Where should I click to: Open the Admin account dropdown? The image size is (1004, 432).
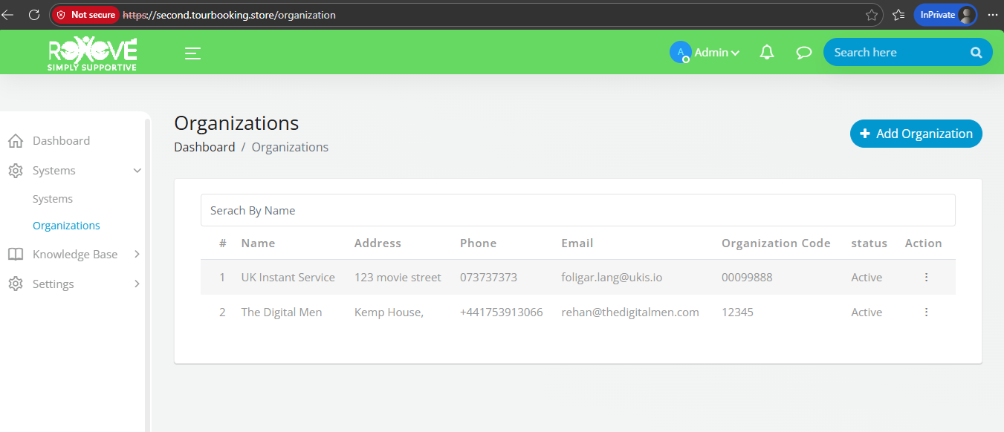pos(716,53)
